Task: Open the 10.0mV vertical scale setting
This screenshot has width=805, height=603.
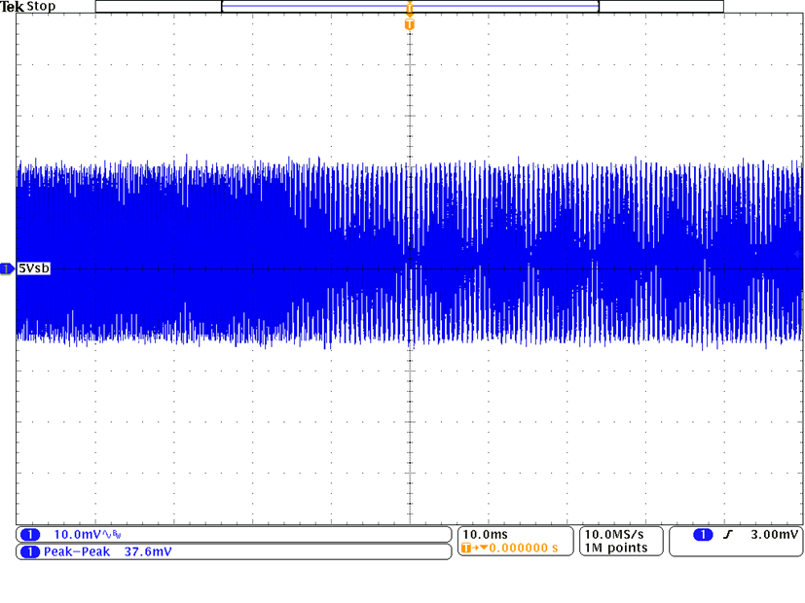Action: pyautogui.click(x=76, y=535)
